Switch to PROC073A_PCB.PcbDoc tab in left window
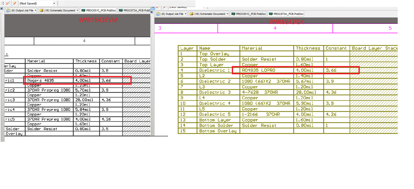This screenshot has width=414, height=189. (x=134, y=10)
